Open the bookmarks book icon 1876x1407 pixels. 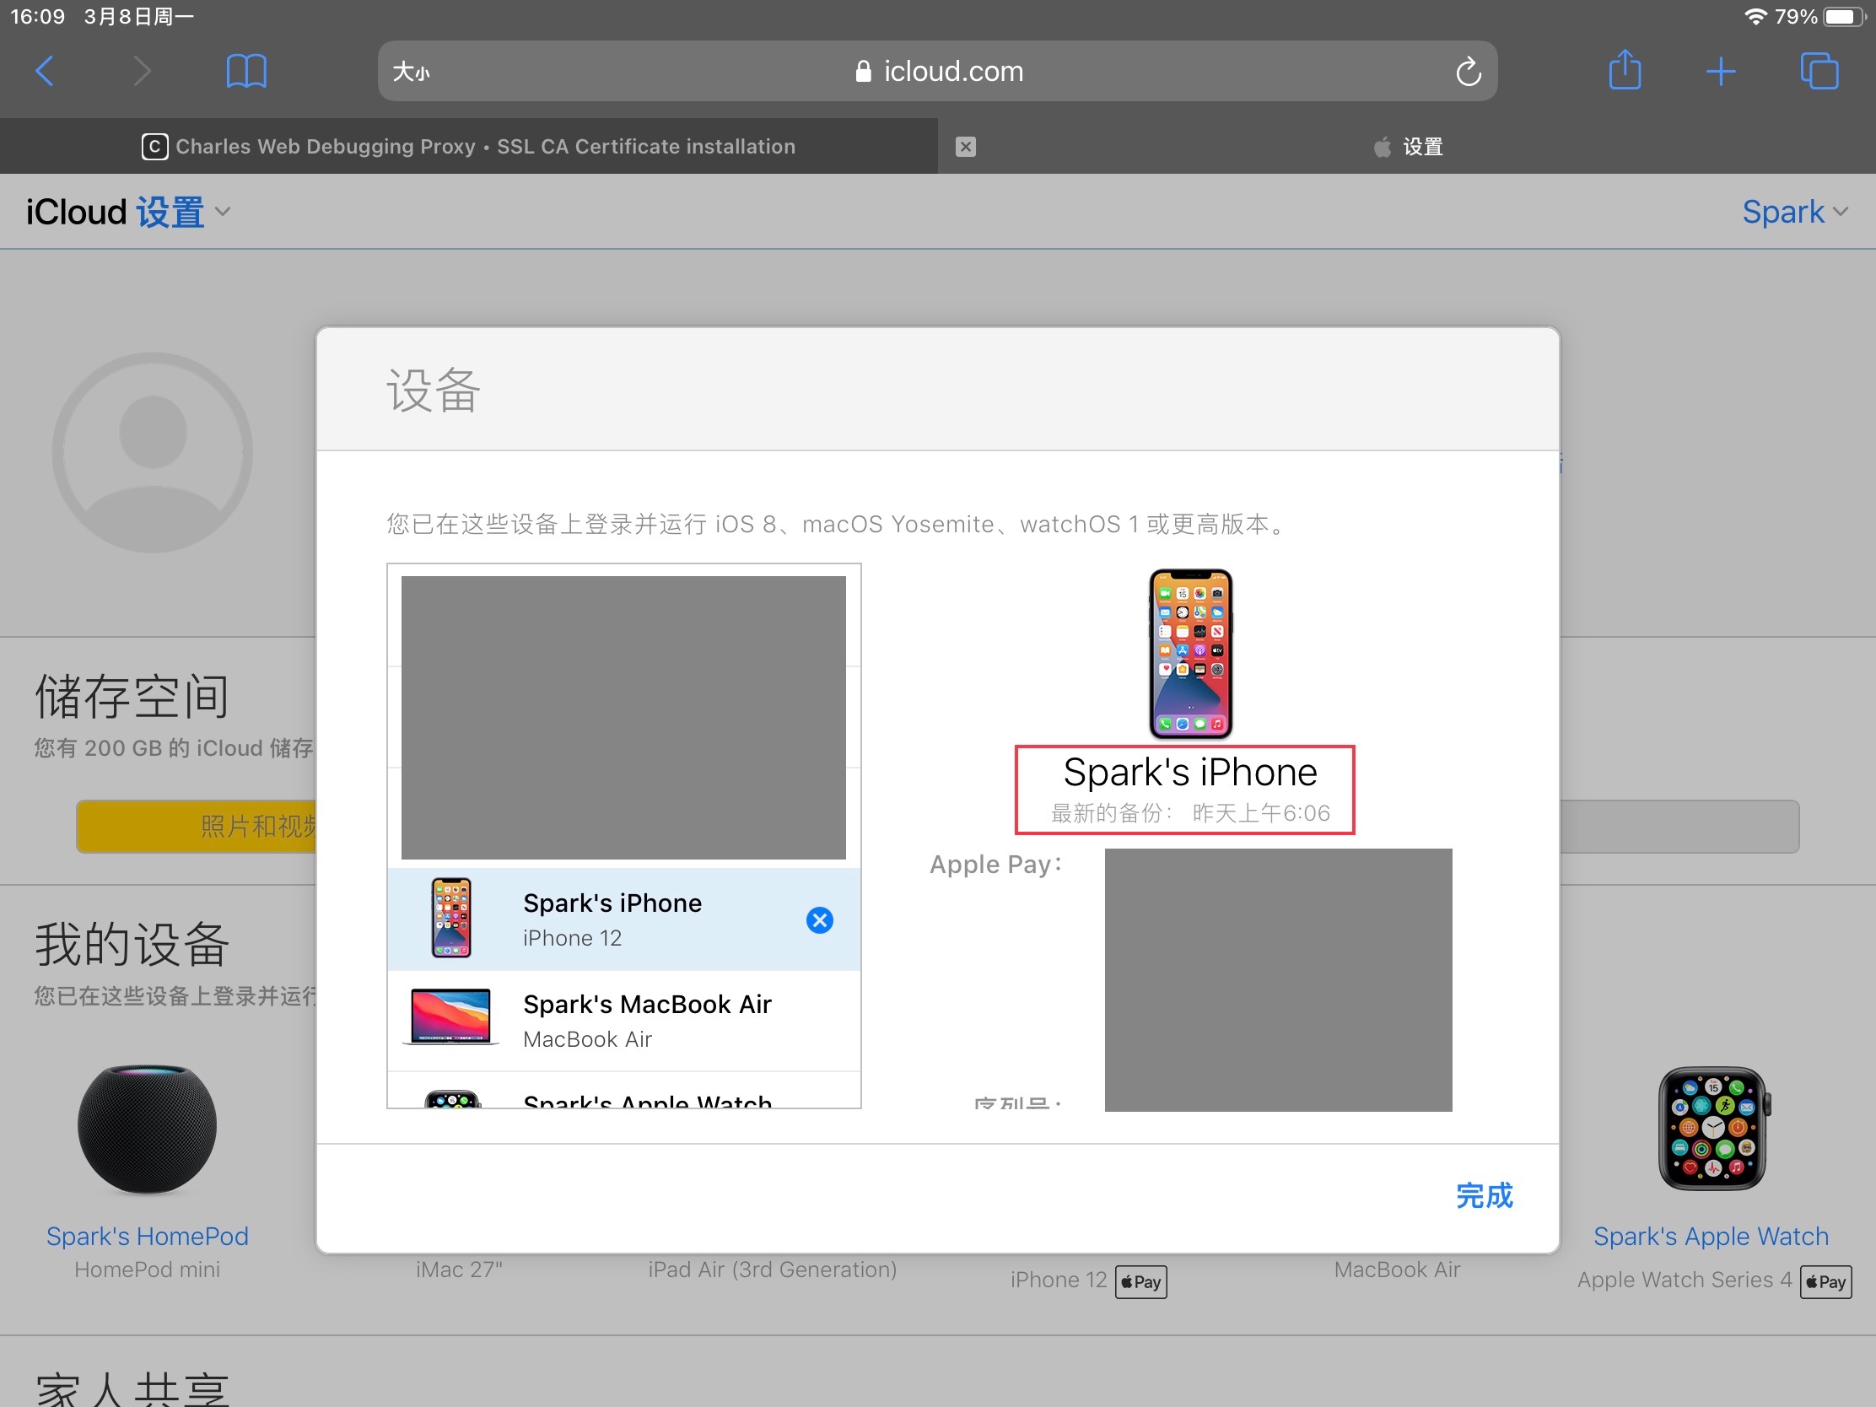tap(246, 71)
